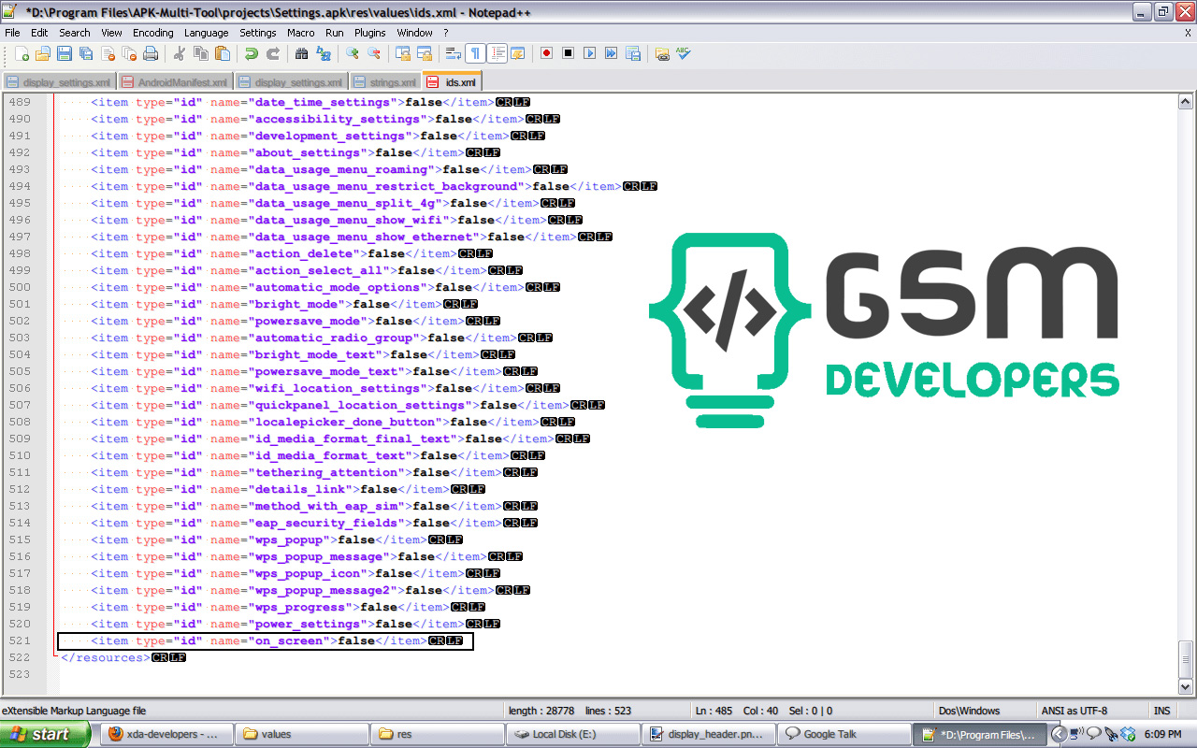Screen dimensions: 1197x748
Task: Click the Cut scissors icon
Action: 180,54
